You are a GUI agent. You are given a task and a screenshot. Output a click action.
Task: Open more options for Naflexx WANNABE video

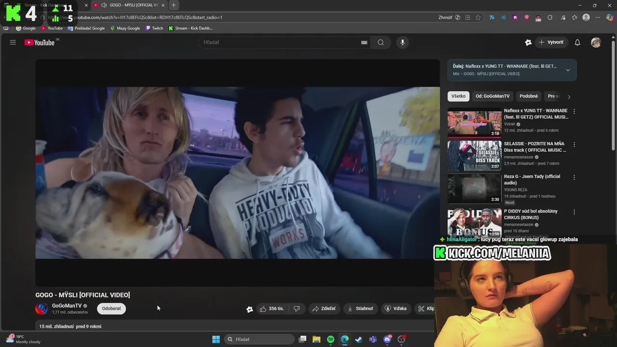coord(574,111)
